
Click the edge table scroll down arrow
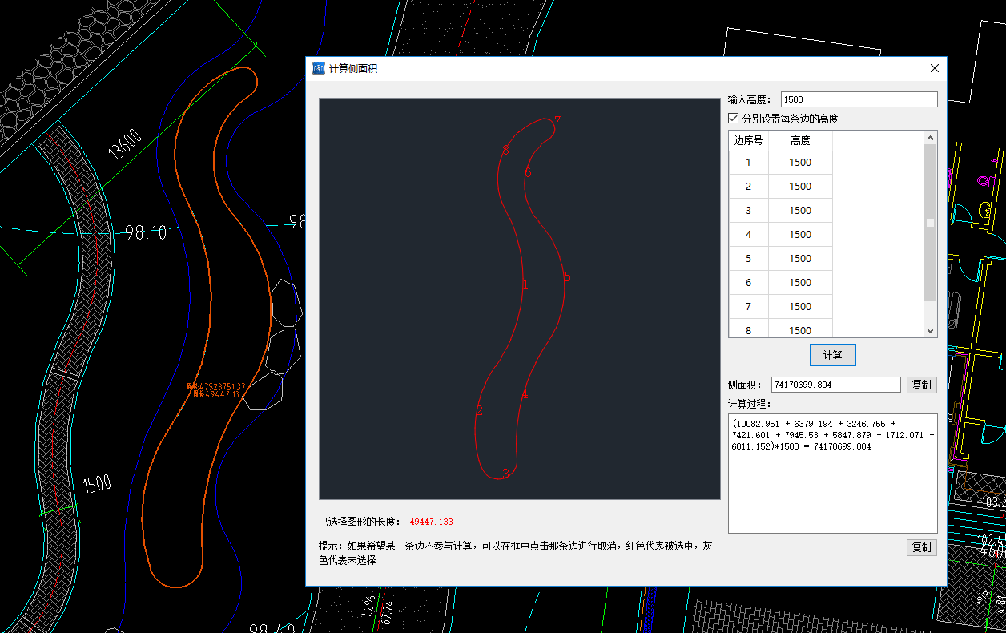click(x=930, y=330)
